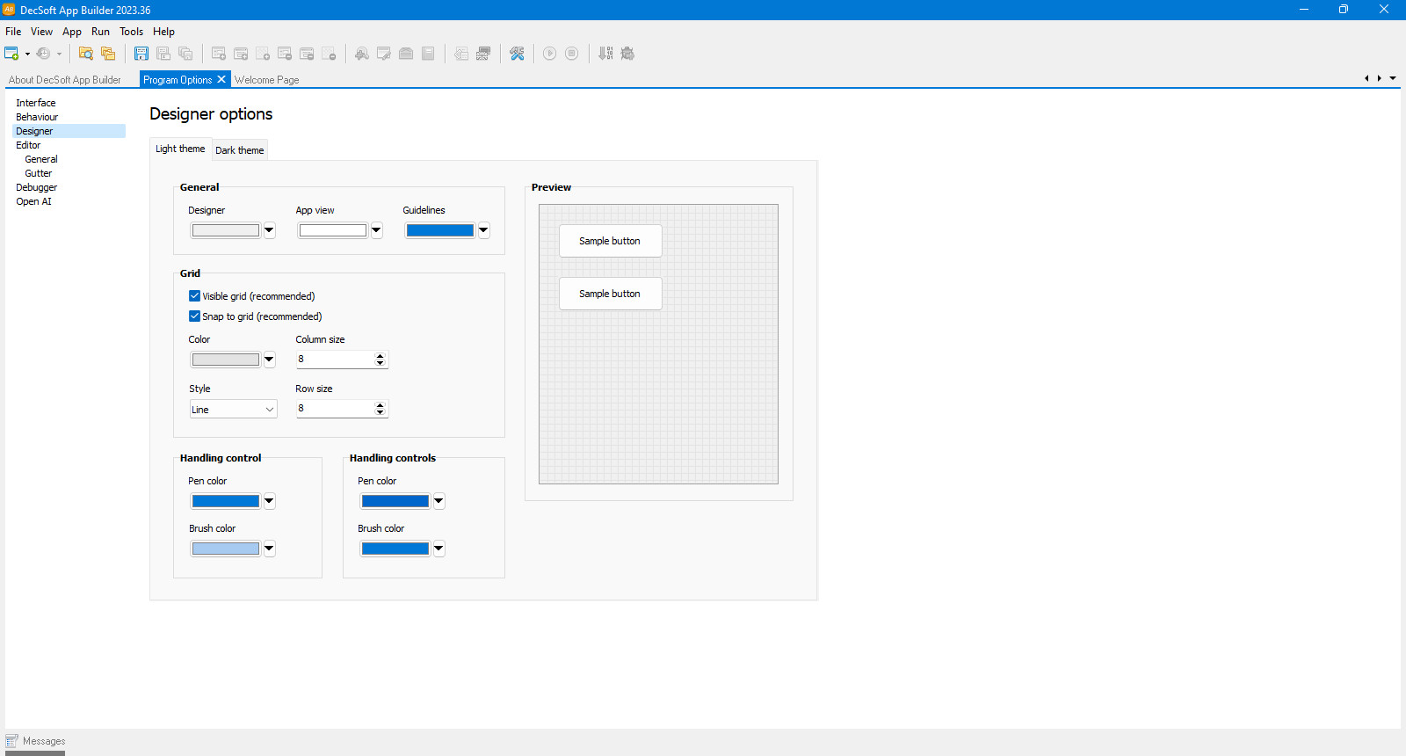Select Debugger in options list
1406x756 pixels.
click(37, 187)
